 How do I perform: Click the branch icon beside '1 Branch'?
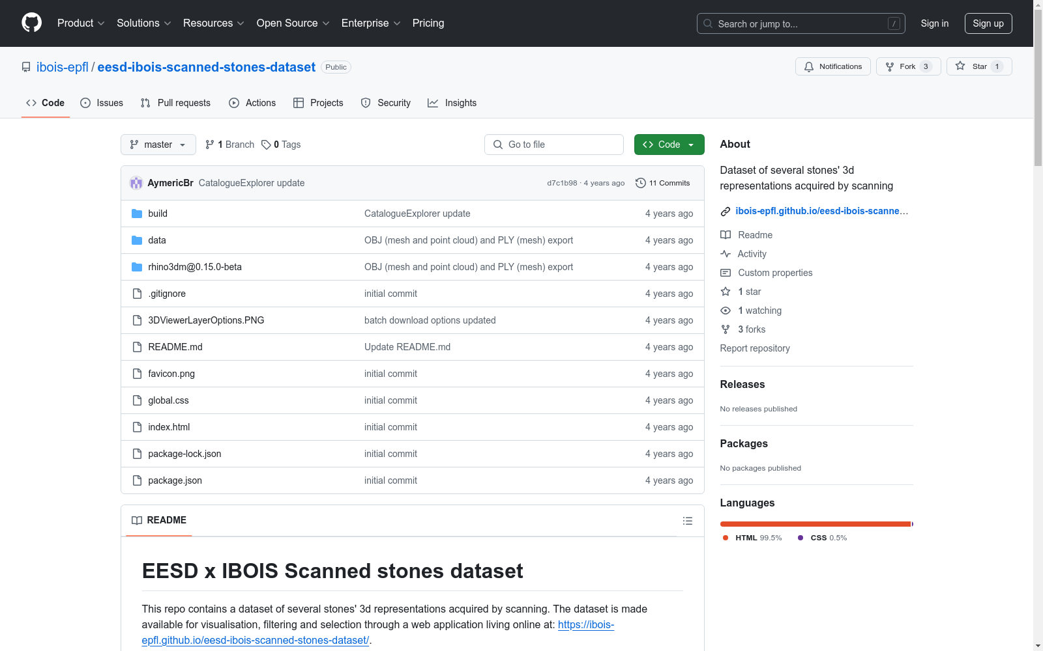[x=210, y=145]
